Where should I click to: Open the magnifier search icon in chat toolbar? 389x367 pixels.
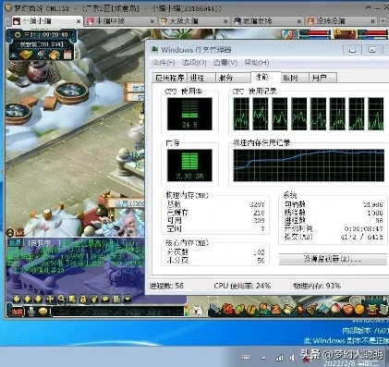tap(61, 299)
